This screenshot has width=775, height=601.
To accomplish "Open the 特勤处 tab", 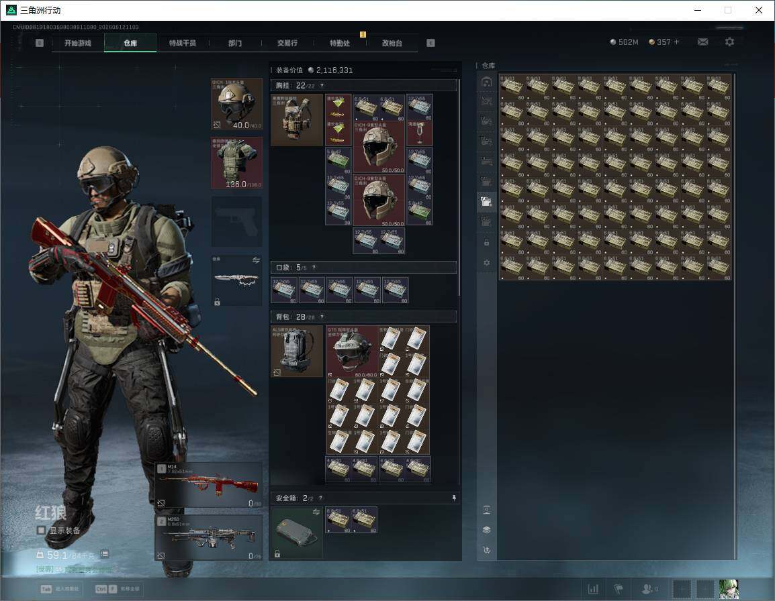I will pos(340,43).
